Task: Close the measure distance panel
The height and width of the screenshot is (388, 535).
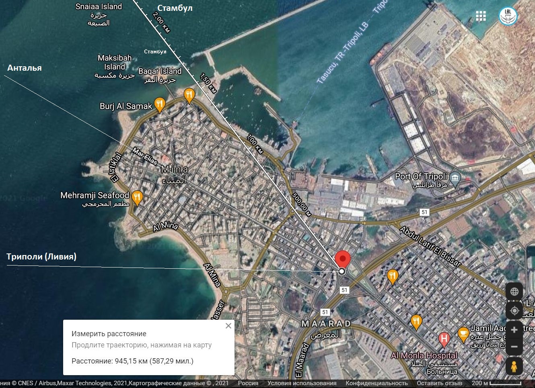Action: pyautogui.click(x=228, y=326)
